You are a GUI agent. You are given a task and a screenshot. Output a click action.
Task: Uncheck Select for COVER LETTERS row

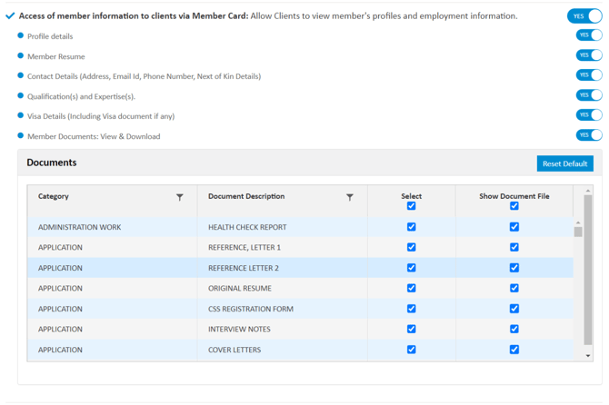pyautogui.click(x=412, y=350)
